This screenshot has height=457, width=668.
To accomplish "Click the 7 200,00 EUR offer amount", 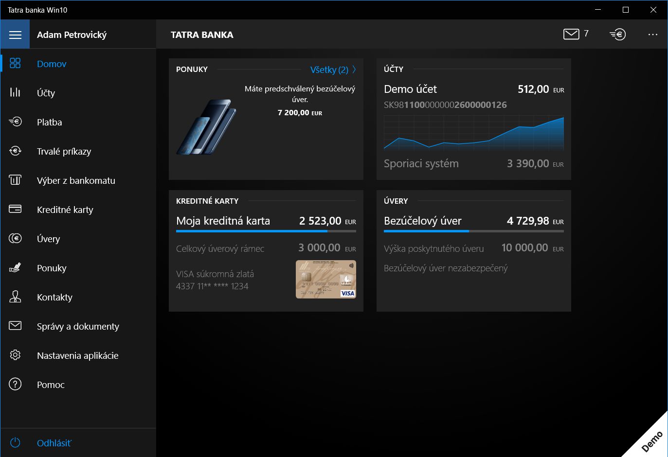I will click(x=300, y=112).
